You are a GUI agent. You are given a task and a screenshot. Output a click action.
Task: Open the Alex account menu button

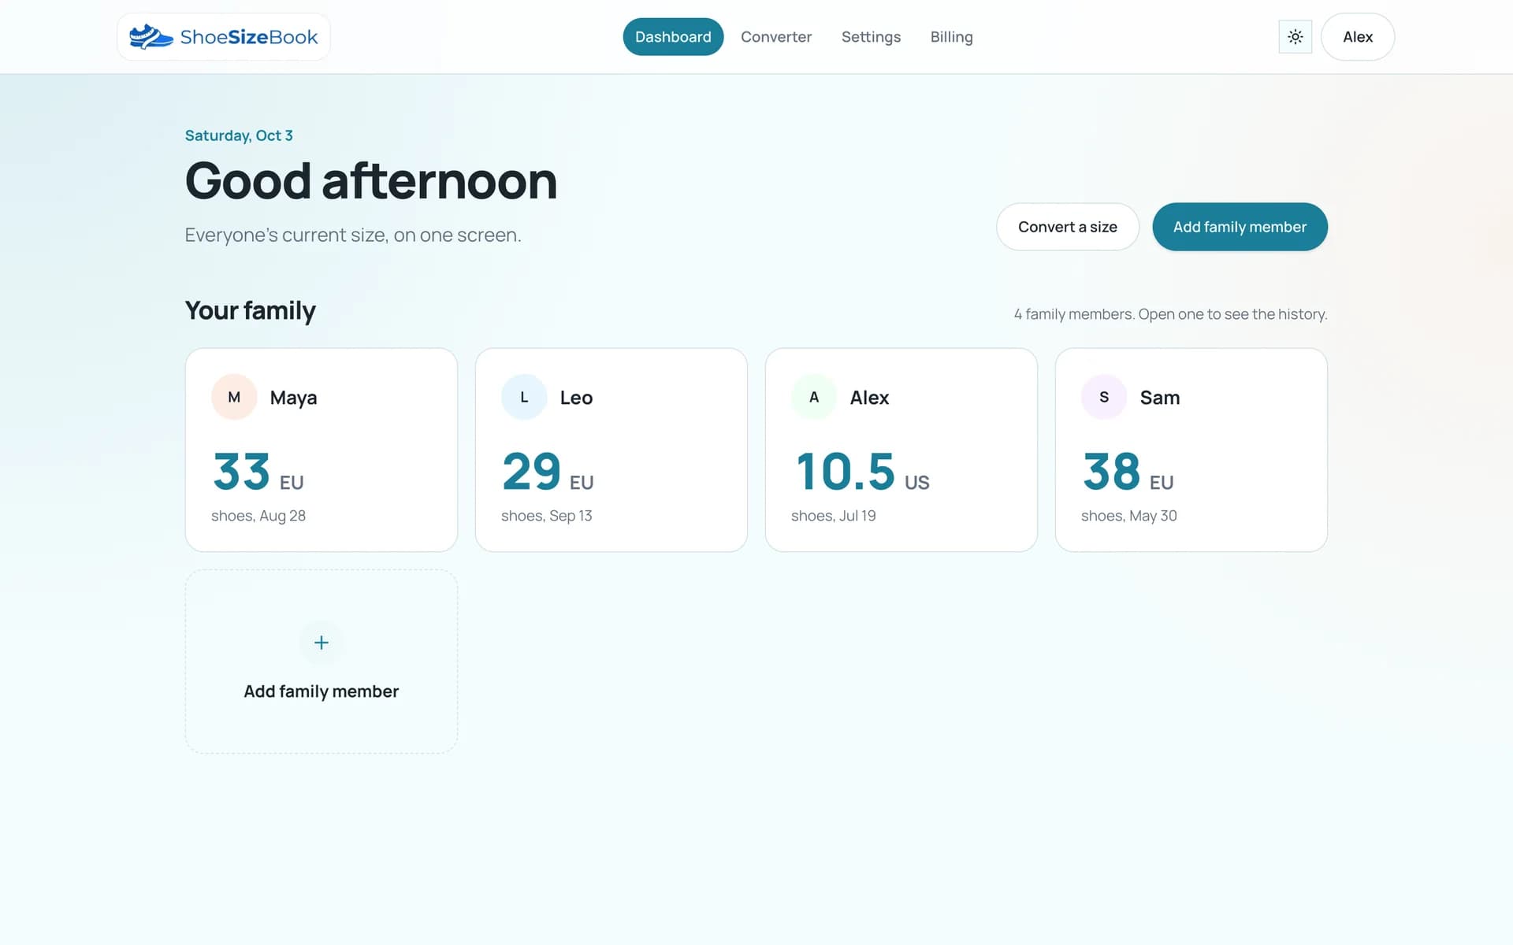pyautogui.click(x=1357, y=37)
